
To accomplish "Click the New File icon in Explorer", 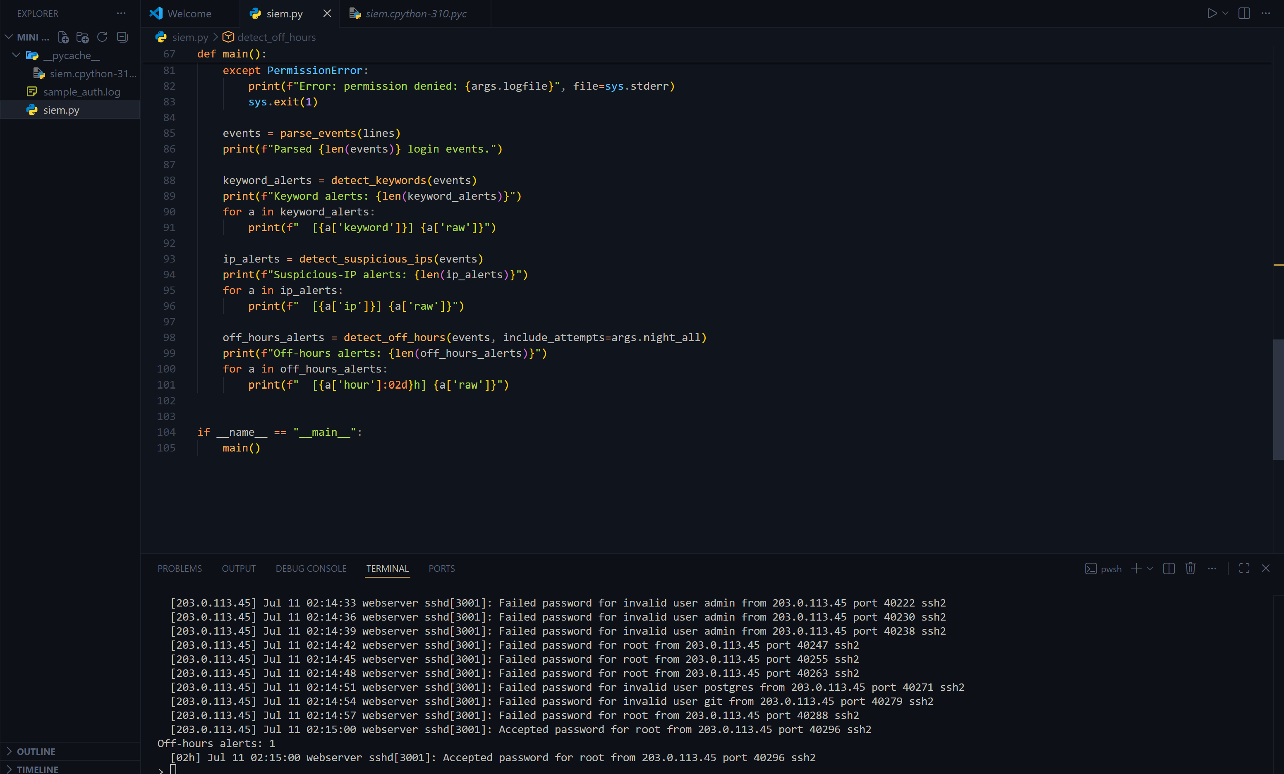I will click(63, 37).
